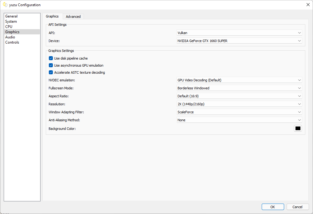Expand the Anti-Aliasing Method dropdown
The image size is (313, 214).
pyautogui.click(x=239, y=120)
